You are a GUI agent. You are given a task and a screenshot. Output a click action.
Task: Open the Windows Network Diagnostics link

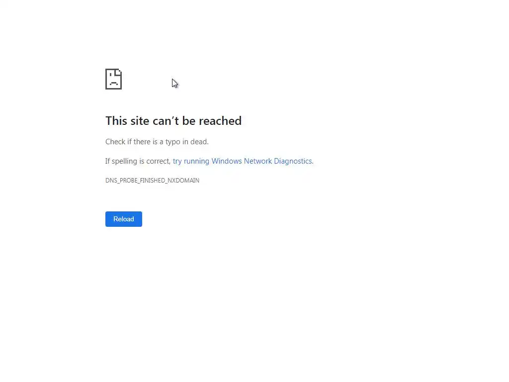click(x=243, y=161)
